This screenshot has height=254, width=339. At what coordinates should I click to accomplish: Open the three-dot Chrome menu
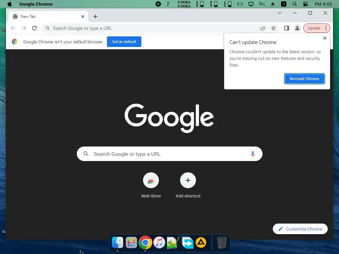(x=326, y=28)
